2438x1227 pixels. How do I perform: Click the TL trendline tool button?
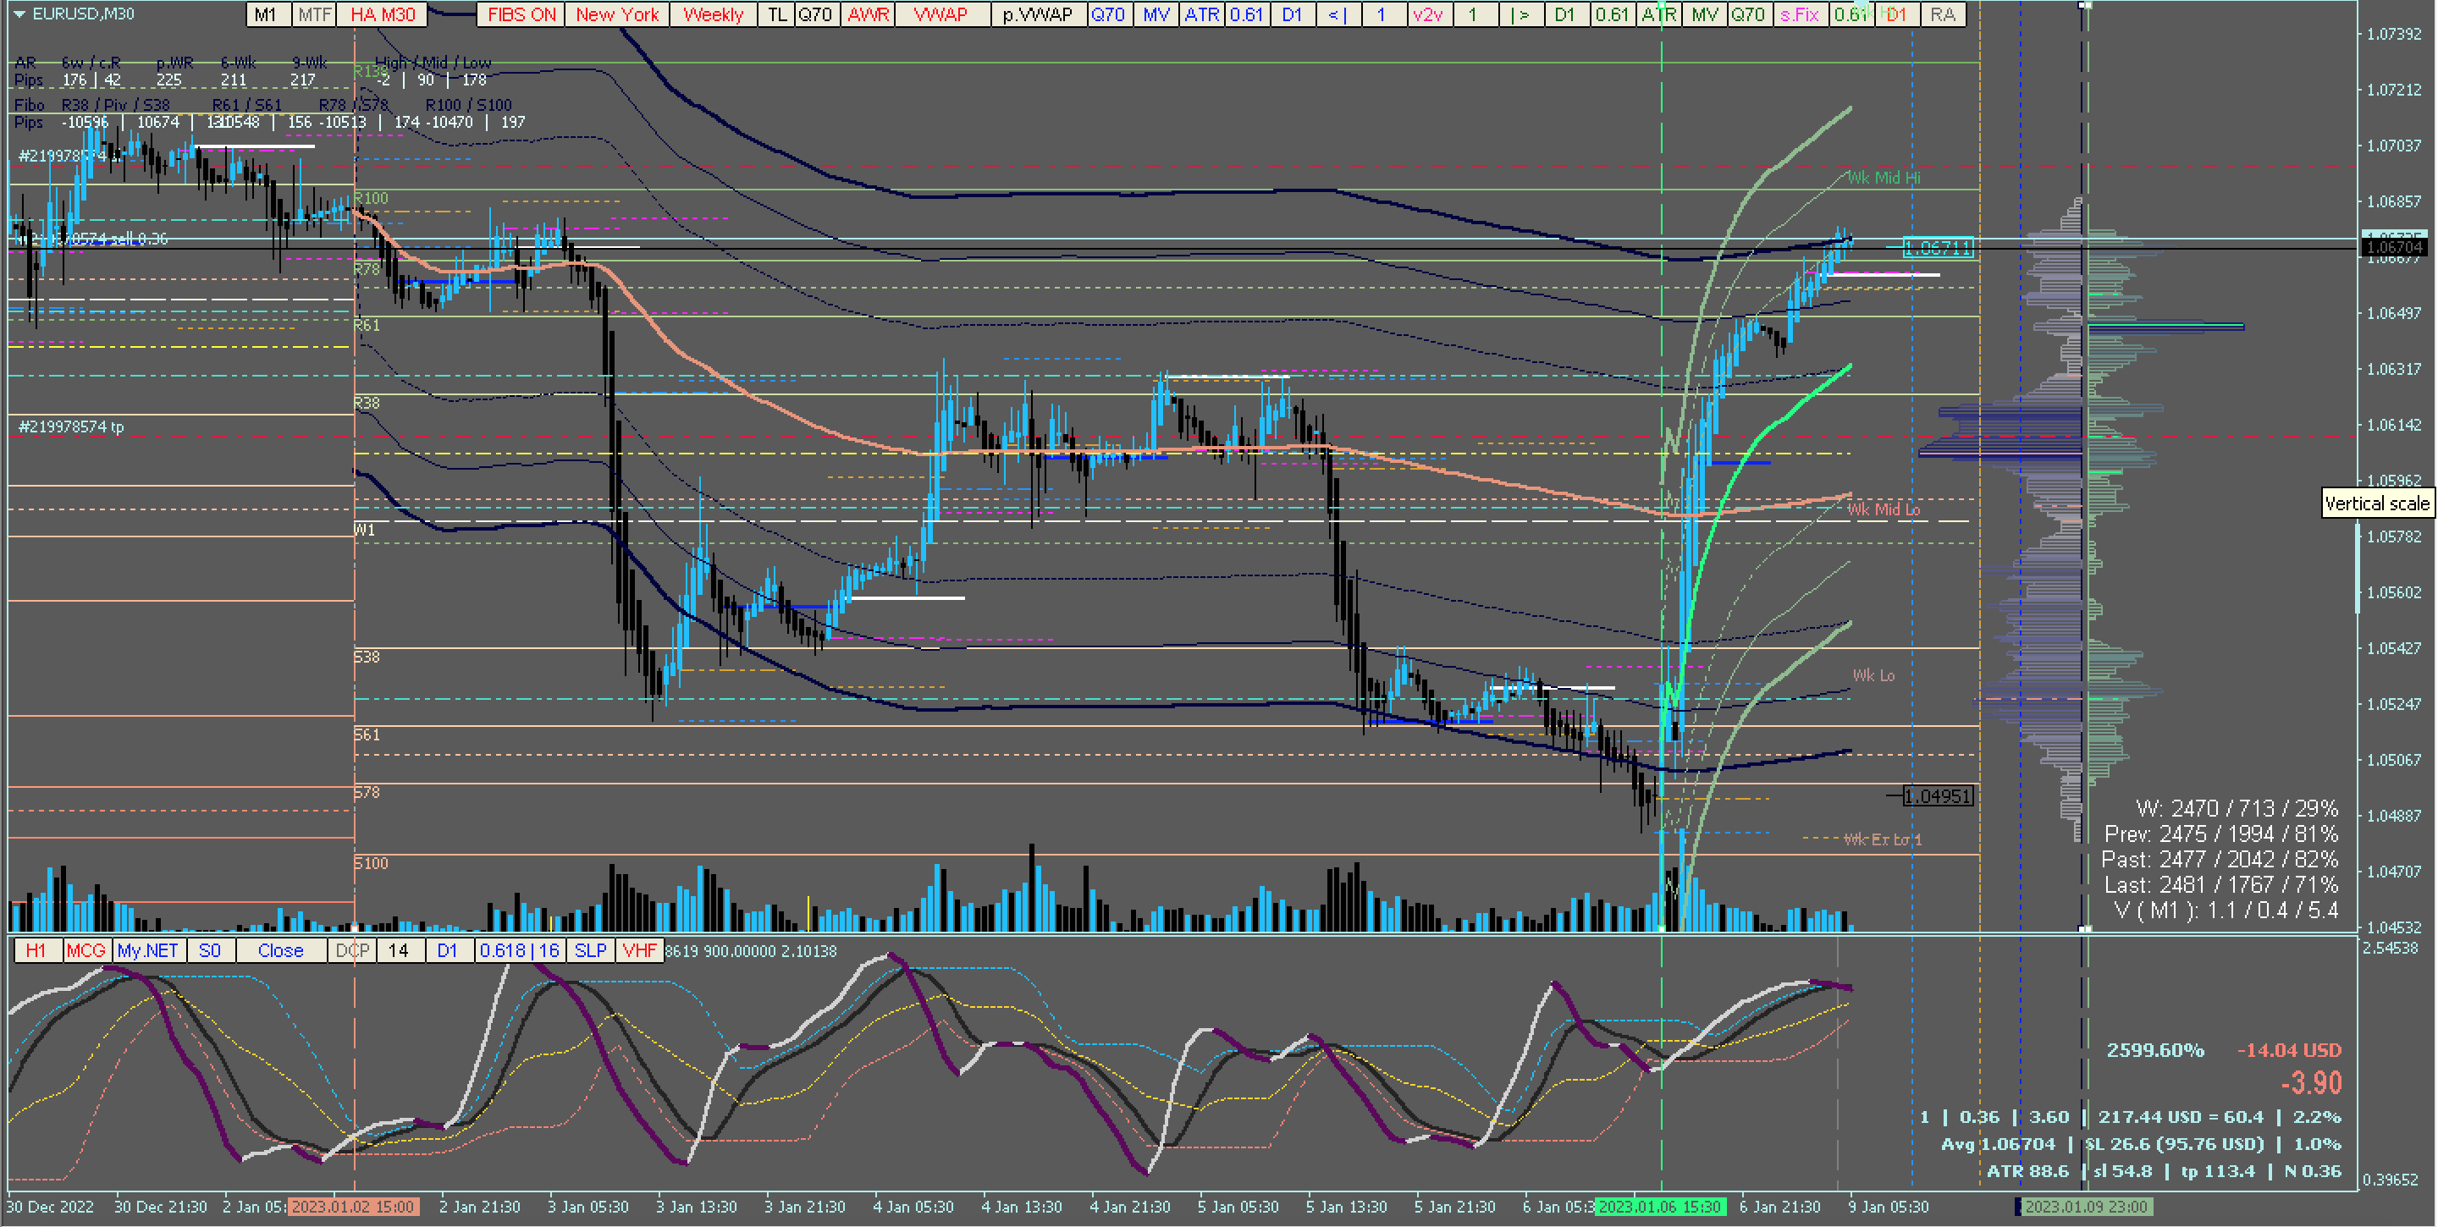click(776, 14)
